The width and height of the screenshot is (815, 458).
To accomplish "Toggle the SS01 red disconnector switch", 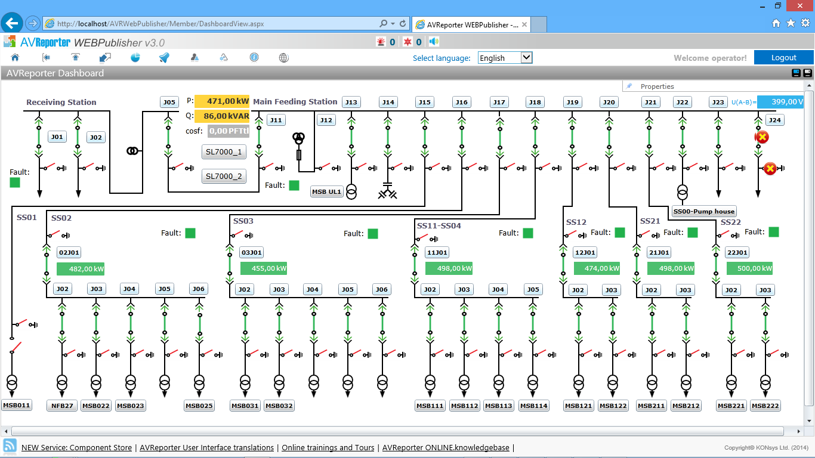I will click(x=16, y=346).
